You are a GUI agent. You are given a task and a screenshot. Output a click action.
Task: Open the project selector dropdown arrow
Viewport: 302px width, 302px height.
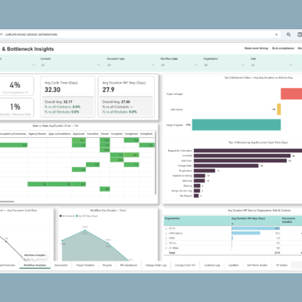pyautogui.click(x=277, y=34)
